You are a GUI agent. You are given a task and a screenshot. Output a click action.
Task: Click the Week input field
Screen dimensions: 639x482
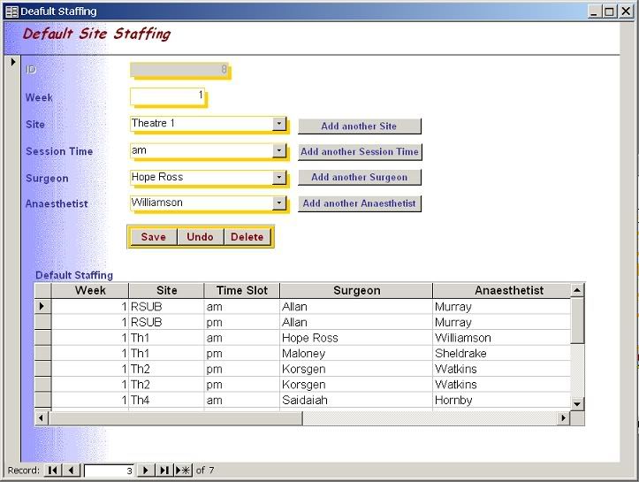[168, 96]
